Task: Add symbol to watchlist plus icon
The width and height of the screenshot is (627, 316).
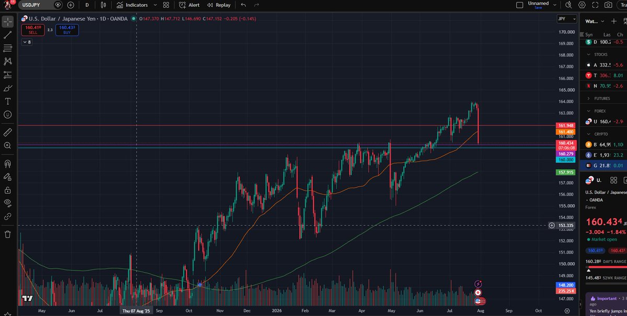Action: pyautogui.click(x=614, y=21)
